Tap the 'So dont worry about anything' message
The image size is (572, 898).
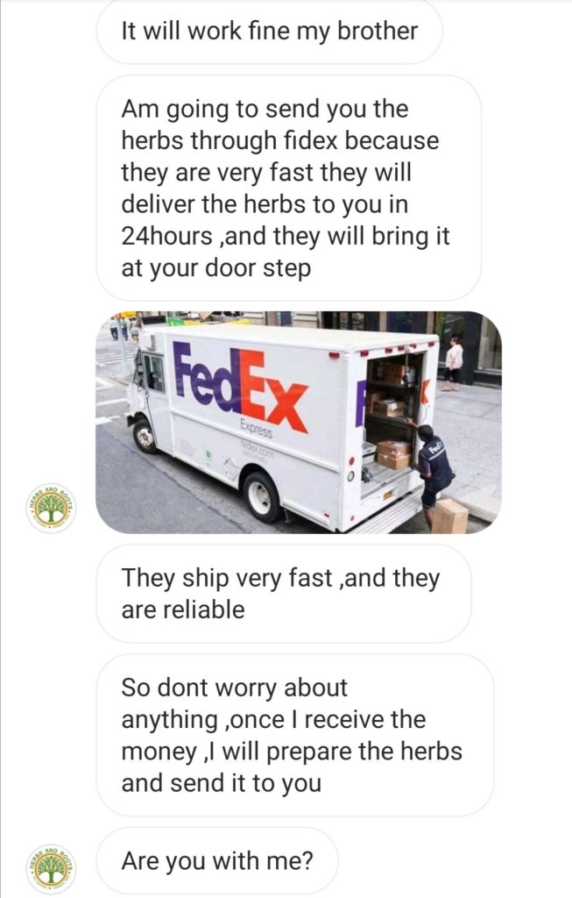coord(294,736)
